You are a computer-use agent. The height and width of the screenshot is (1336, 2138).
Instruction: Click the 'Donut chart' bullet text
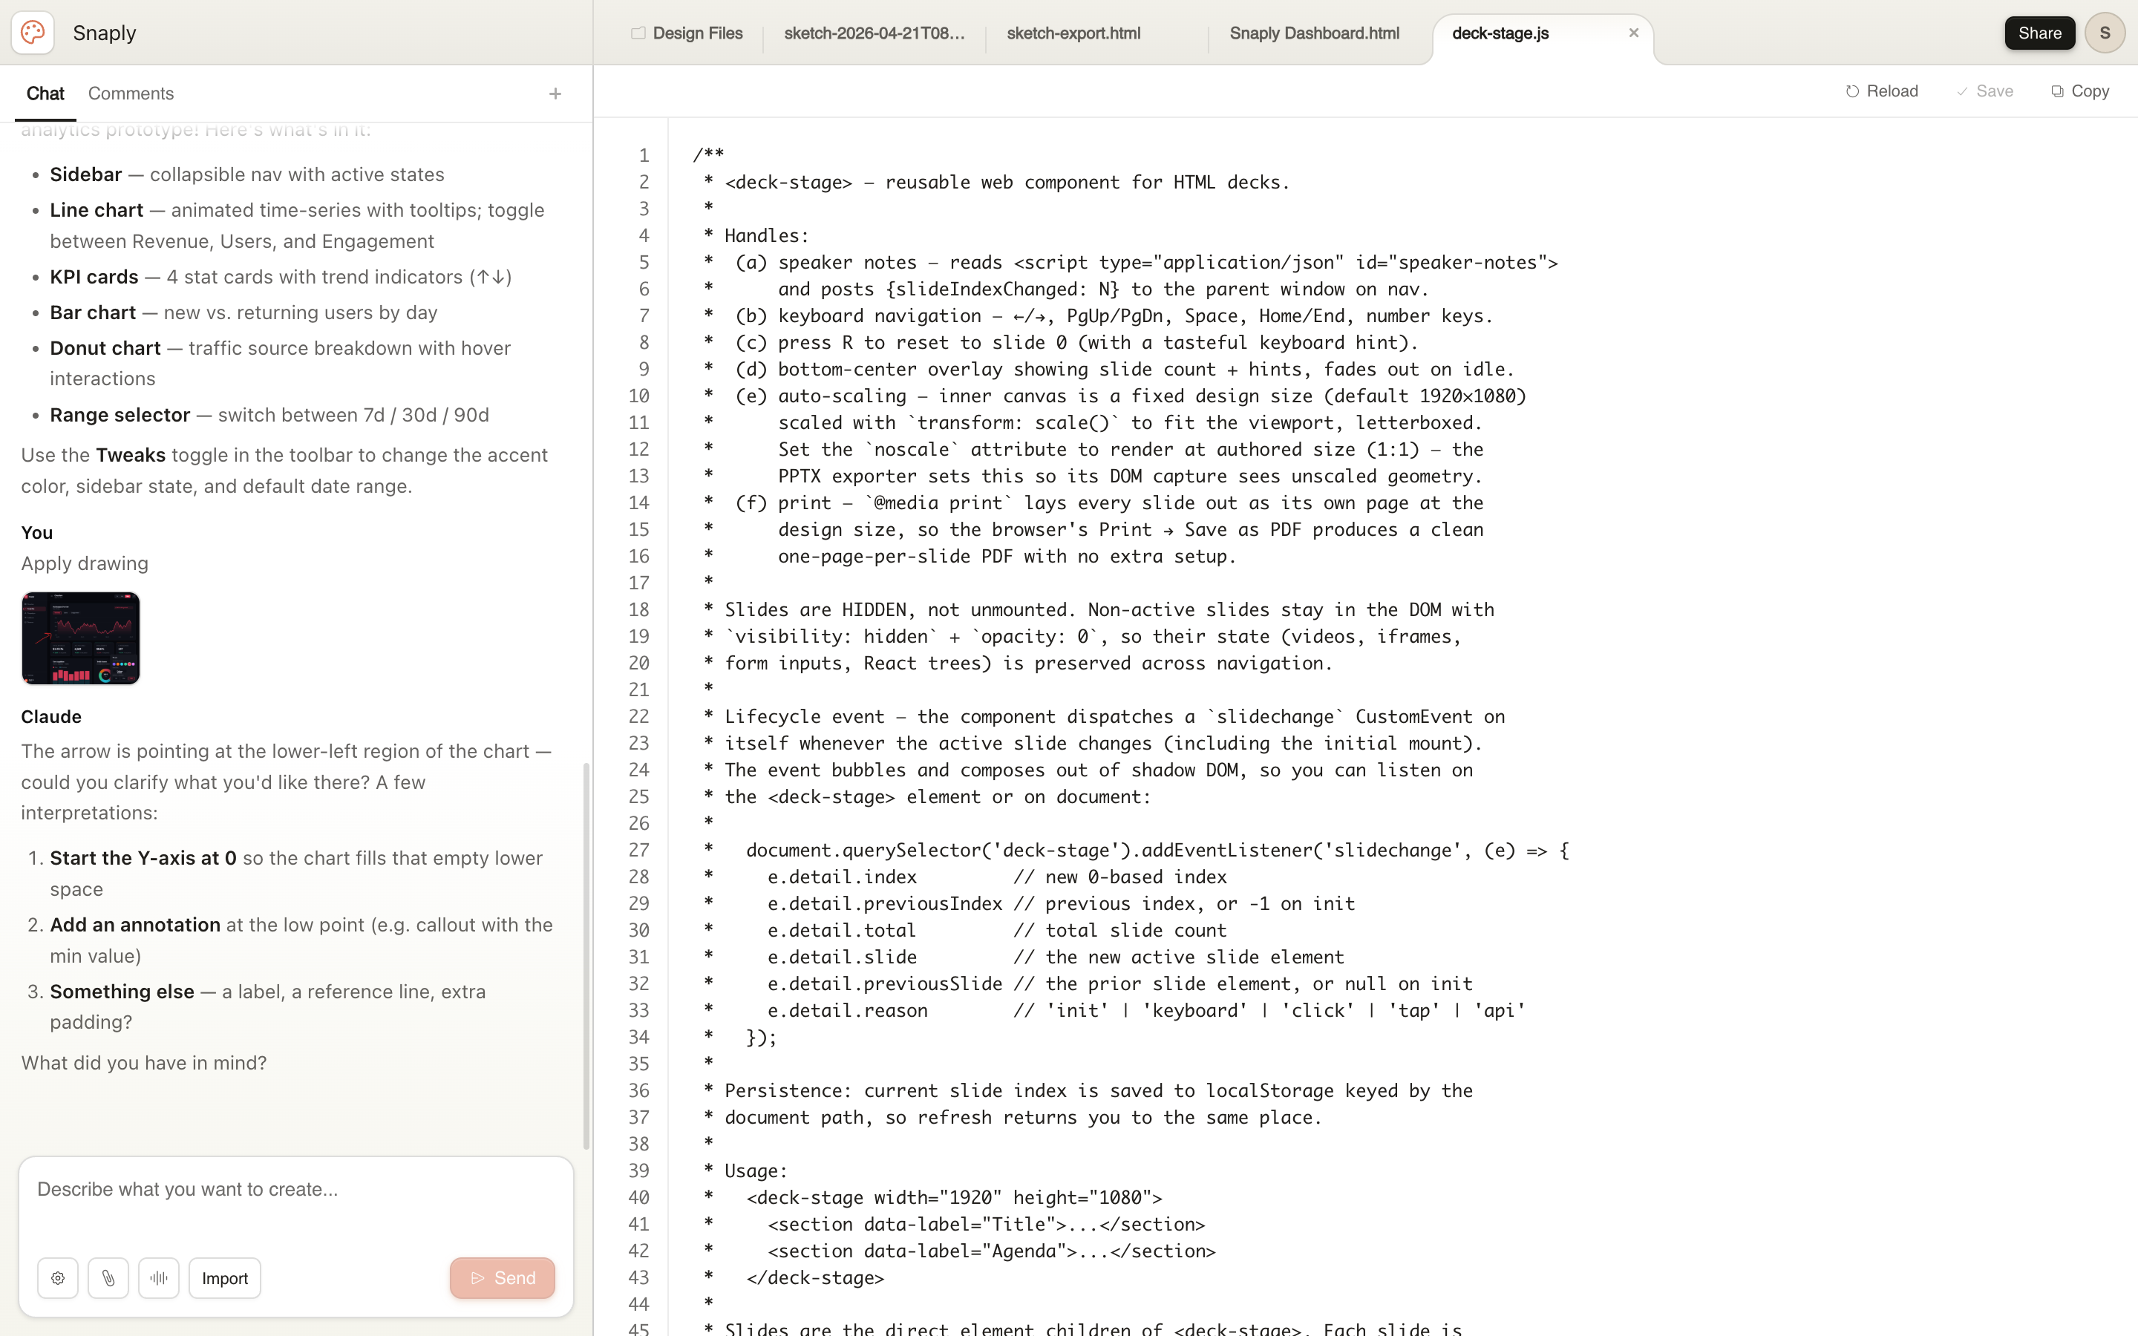coord(105,348)
